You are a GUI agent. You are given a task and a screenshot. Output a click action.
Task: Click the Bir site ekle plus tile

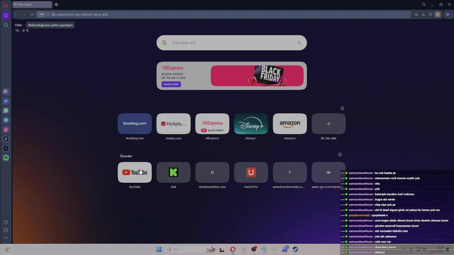328,124
